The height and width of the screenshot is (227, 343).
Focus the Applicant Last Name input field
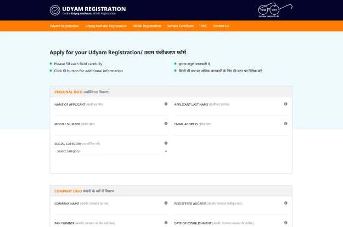(231, 111)
